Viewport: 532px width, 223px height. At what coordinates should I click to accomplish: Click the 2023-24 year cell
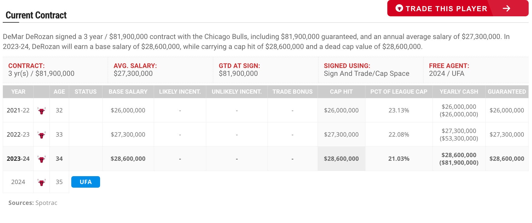pos(18,159)
